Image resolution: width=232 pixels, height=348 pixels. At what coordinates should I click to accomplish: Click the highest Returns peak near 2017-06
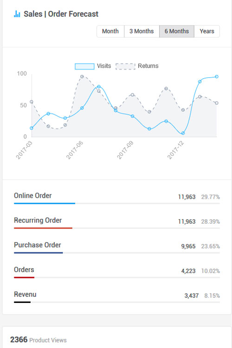[x=82, y=77]
